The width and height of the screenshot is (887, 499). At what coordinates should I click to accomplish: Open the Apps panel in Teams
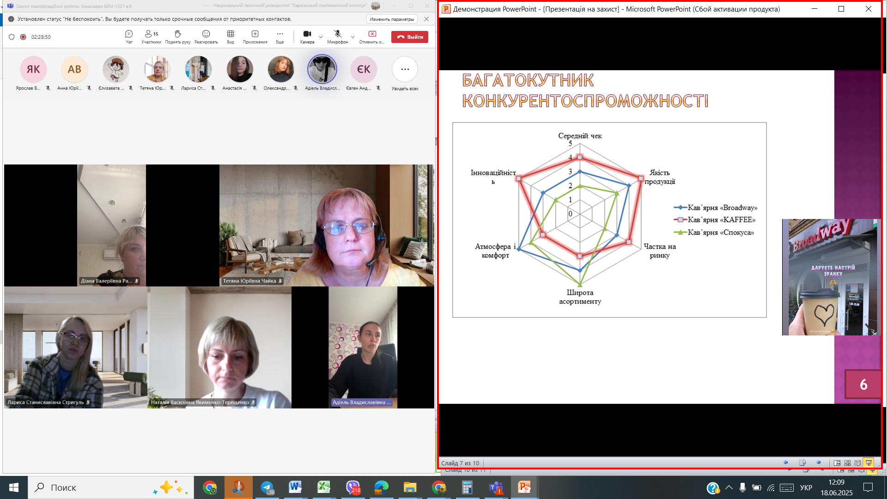[255, 37]
